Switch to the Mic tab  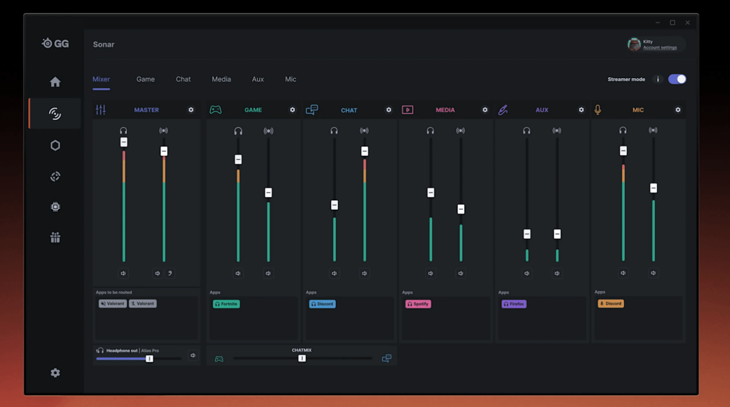(290, 79)
